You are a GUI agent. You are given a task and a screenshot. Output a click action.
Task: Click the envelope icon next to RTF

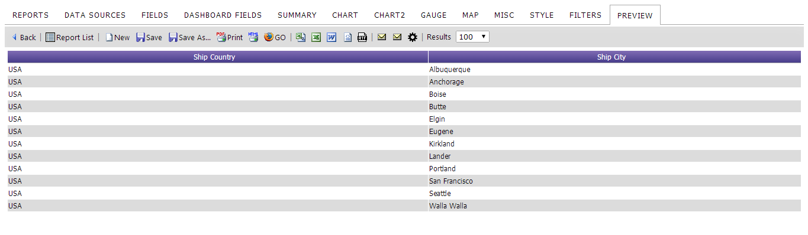coord(382,37)
